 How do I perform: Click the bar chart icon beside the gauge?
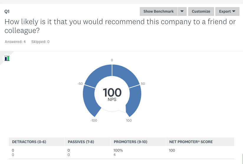click(x=7, y=59)
